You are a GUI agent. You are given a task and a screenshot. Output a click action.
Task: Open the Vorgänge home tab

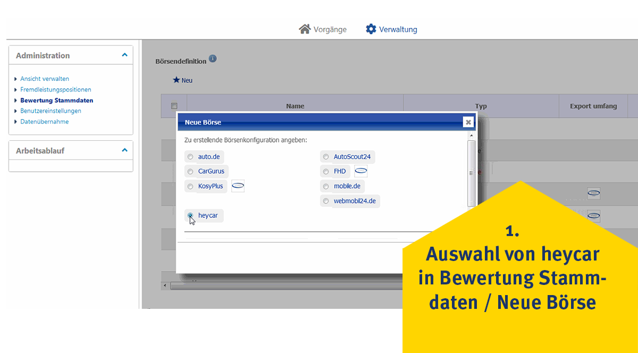click(323, 29)
